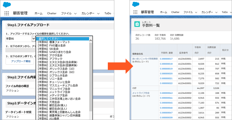Screen dimensions: 232x120
Task: Choose 【手数料】朝日生命(個人) option
Action: tap(63, 105)
